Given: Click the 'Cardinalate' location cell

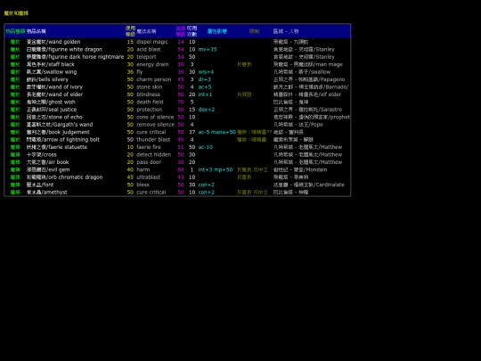Looking at the screenshot, I should 309,185.
